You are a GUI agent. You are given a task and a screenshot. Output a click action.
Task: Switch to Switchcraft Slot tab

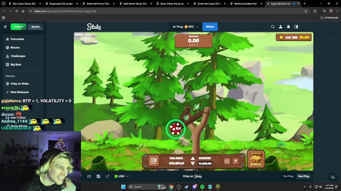99,4
